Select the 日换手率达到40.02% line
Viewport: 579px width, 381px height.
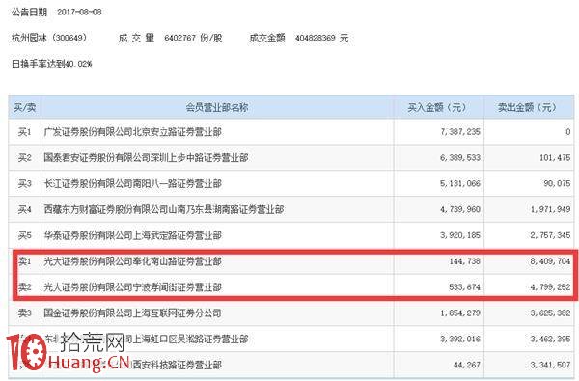(x=52, y=64)
